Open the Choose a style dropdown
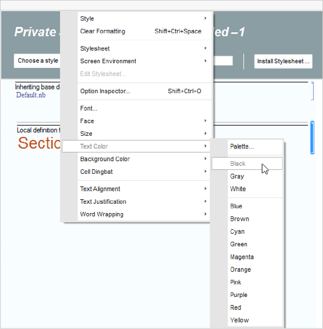Image resolution: width=323 pixels, height=329 pixels. (38, 61)
